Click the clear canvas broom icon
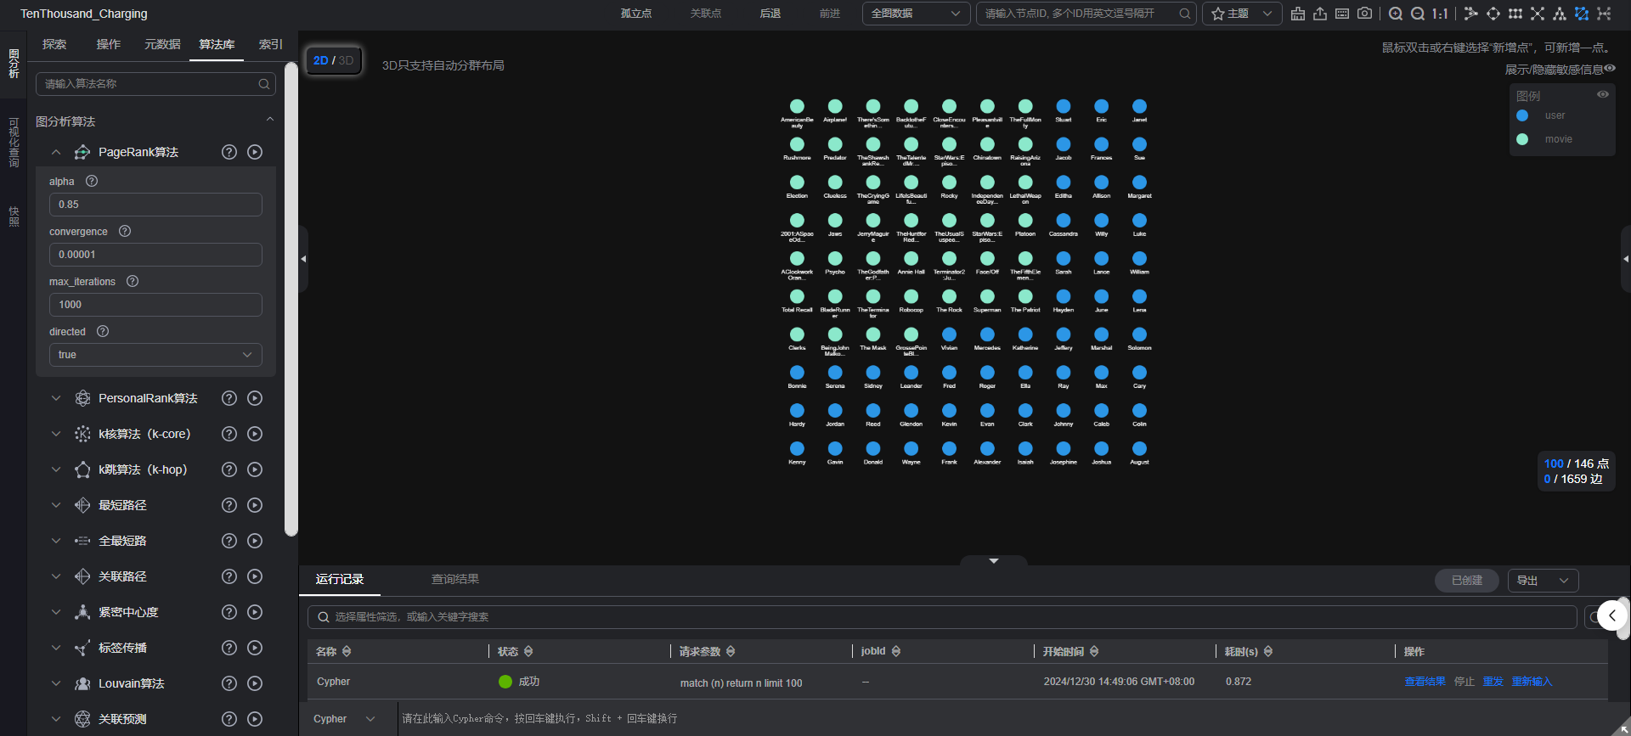Image resolution: width=1631 pixels, height=736 pixels. pos(1298,14)
